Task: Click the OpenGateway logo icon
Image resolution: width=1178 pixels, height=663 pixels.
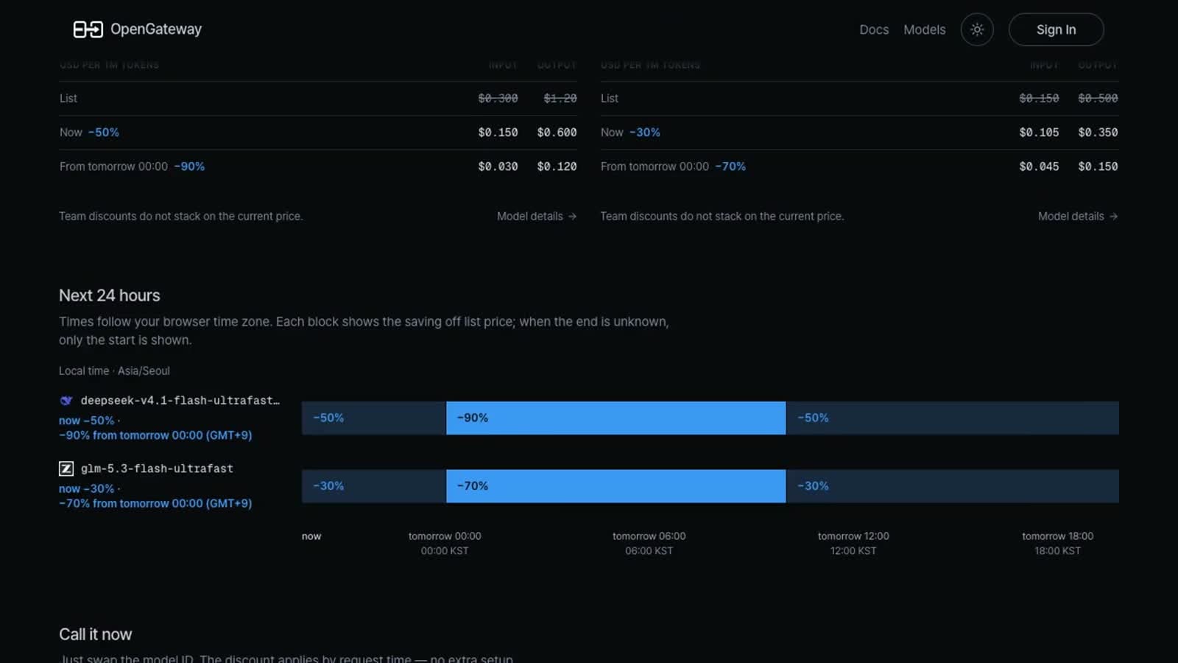Action: 88,29
